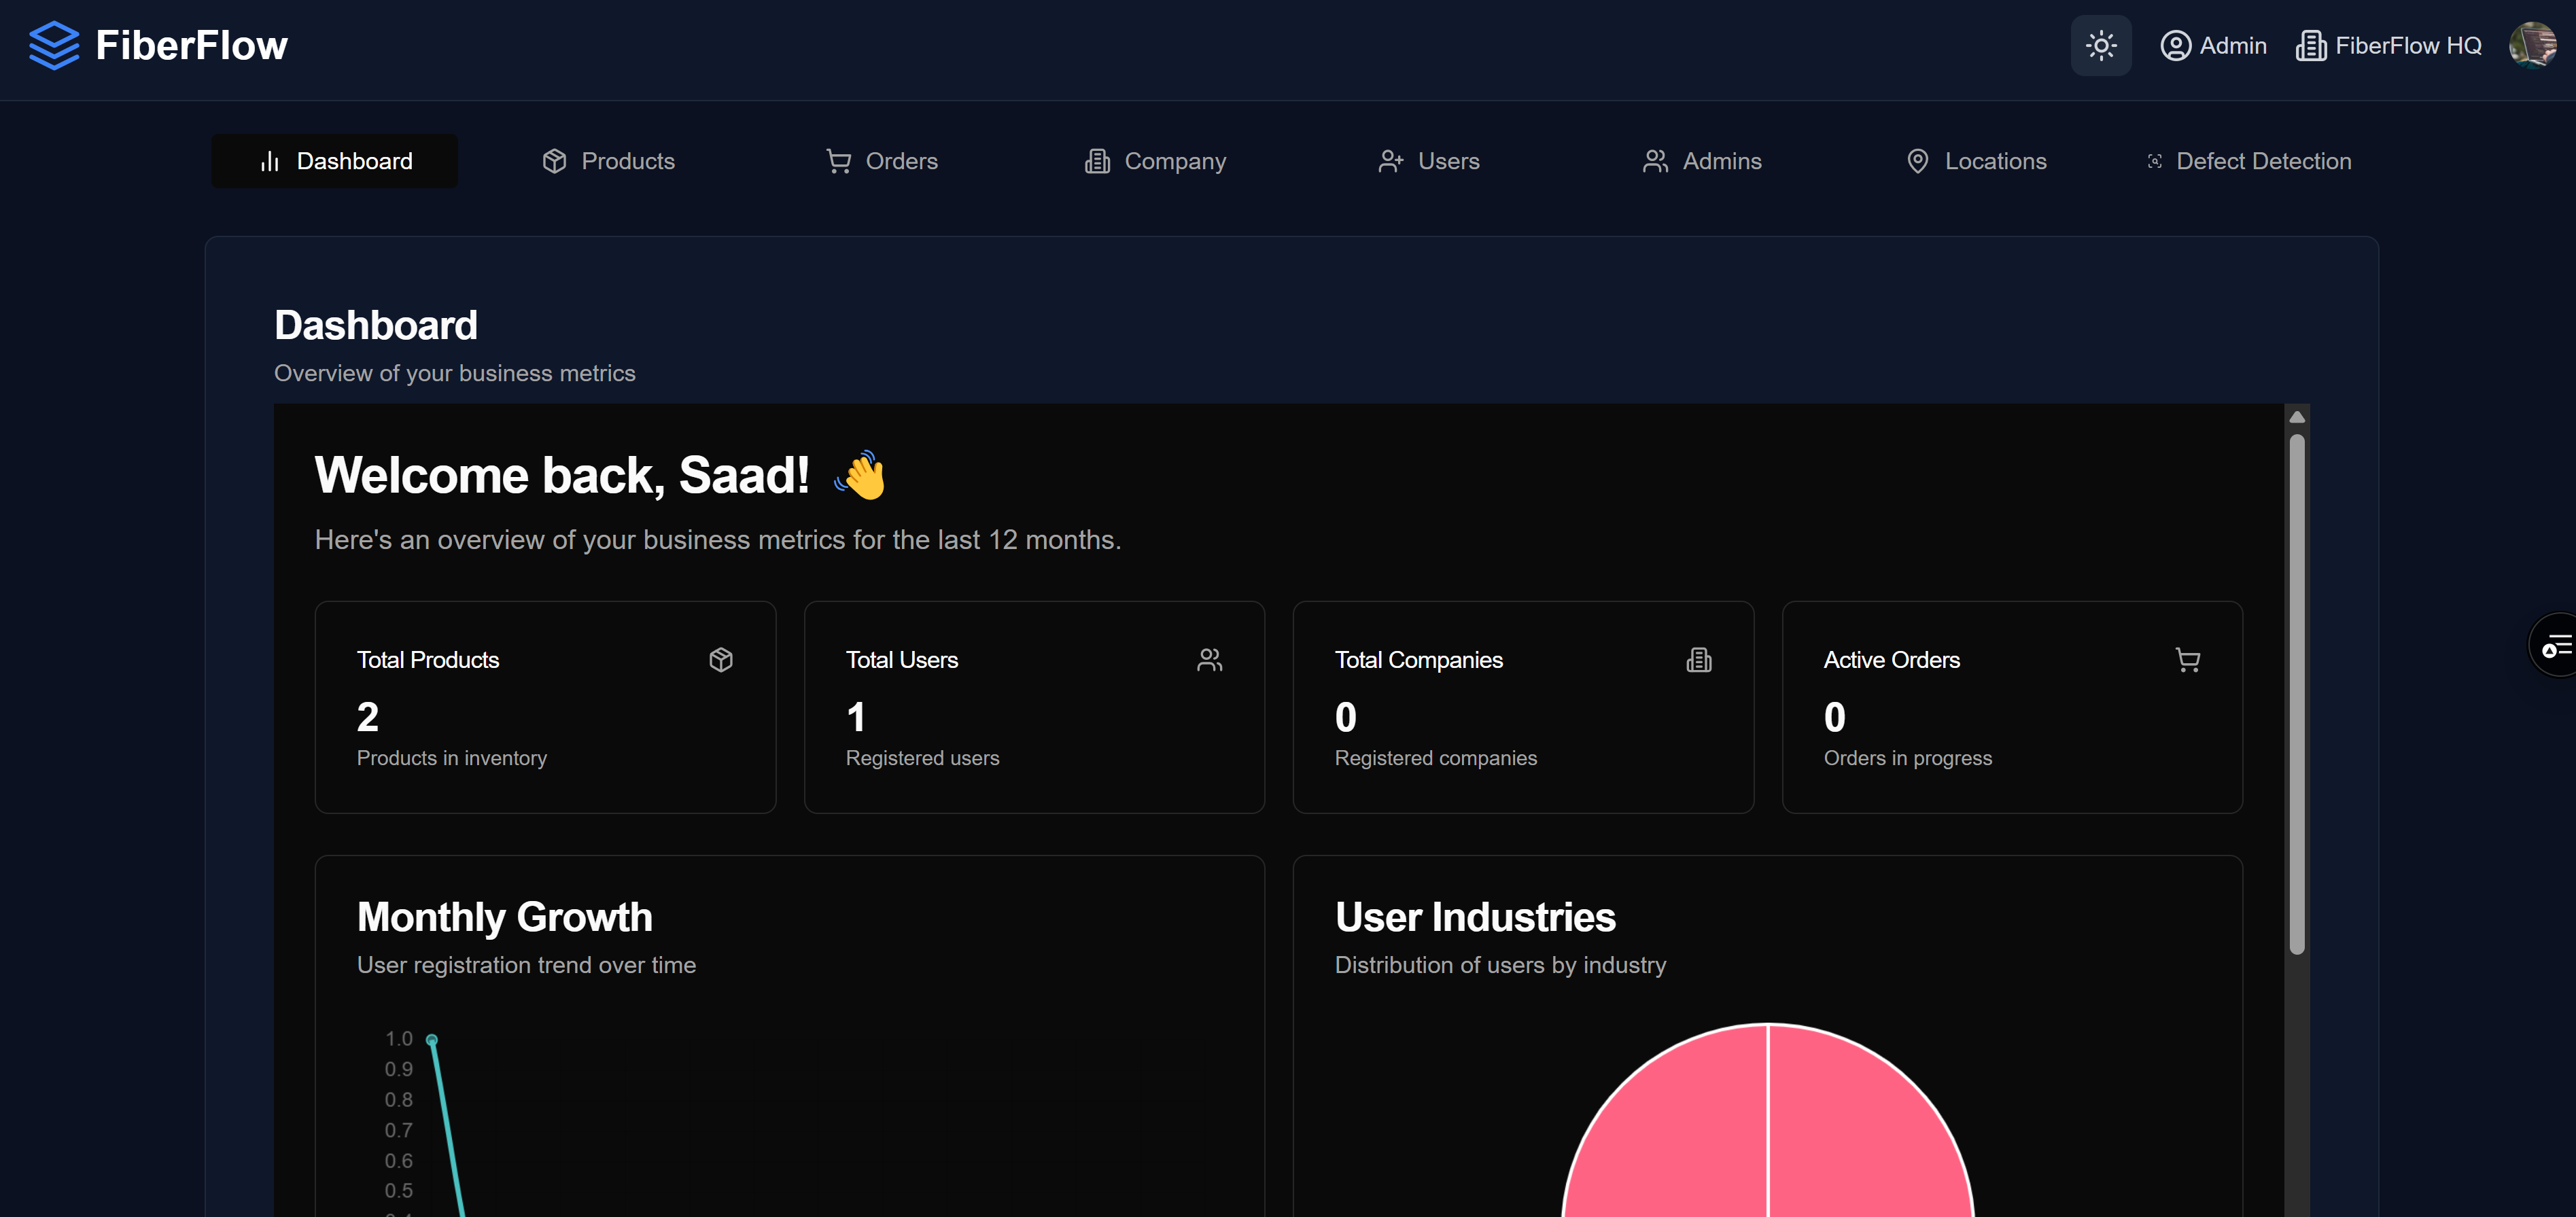This screenshot has height=1217, width=2576.
Task: Open the floating side panel button at right edge
Action: (x=2556, y=646)
